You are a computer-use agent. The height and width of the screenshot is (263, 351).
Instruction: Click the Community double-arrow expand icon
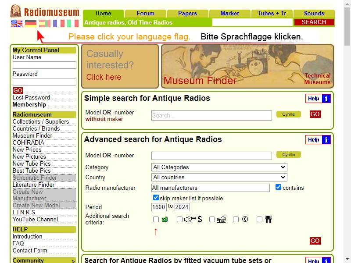(x=73, y=260)
